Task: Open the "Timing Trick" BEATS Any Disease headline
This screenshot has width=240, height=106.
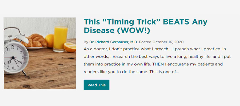Action: point(145,26)
